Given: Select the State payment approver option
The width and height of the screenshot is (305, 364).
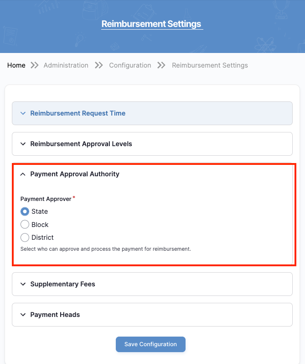Looking at the screenshot, I should pyautogui.click(x=25, y=211).
